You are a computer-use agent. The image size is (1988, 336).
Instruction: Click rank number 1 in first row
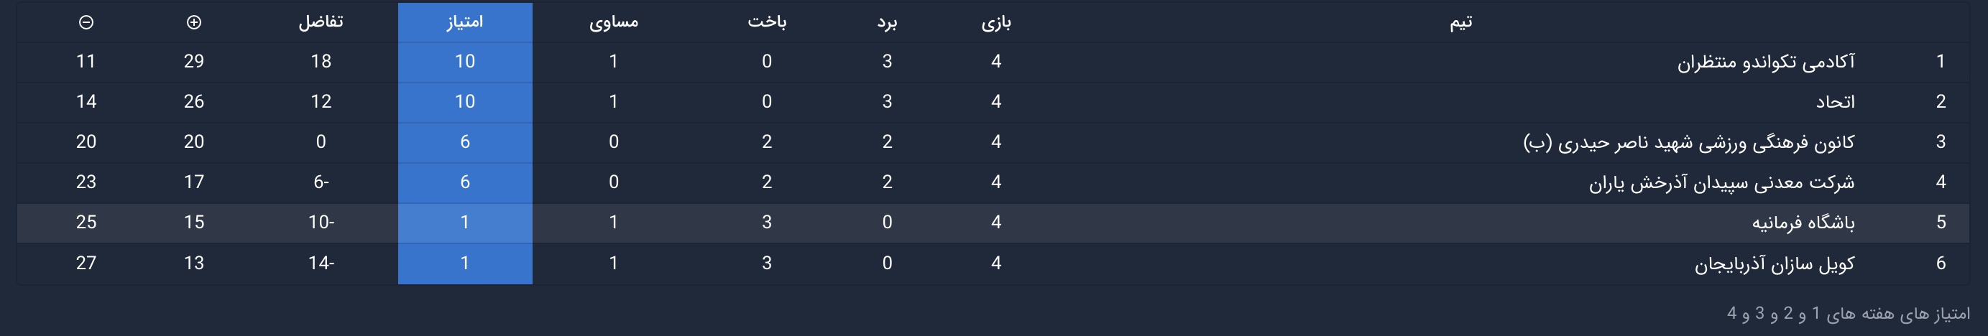point(1940,62)
